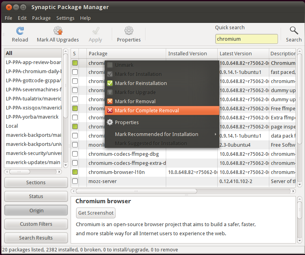Click the gear icon beside Properties menu entry
Image resolution: width=305 pixels, height=255 pixels.
tap(110, 123)
